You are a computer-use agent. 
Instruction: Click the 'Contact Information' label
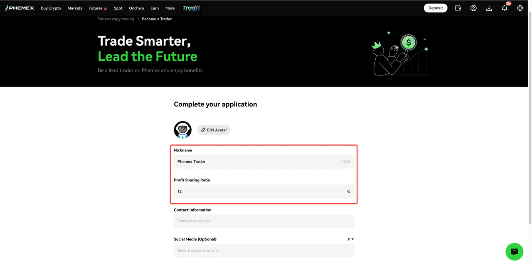tap(192, 210)
